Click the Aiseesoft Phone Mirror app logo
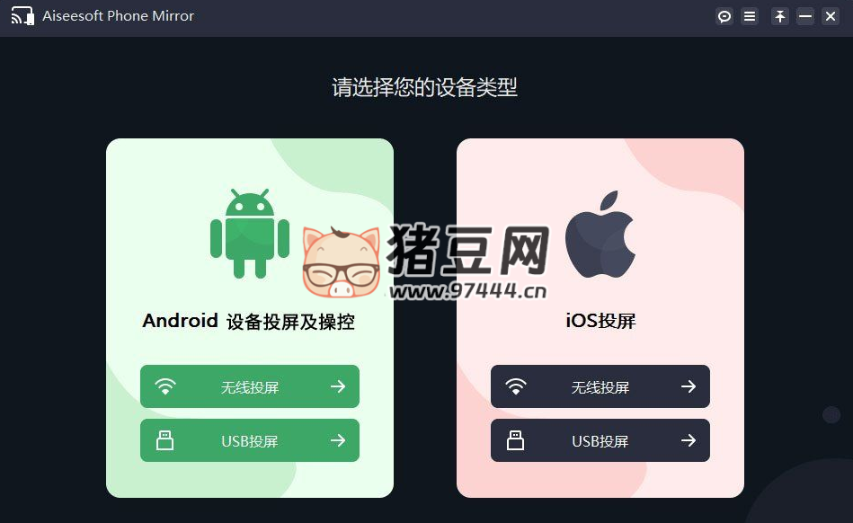Image resolution: width=853 pixels, height=523 pixels. tap(22, 16)
